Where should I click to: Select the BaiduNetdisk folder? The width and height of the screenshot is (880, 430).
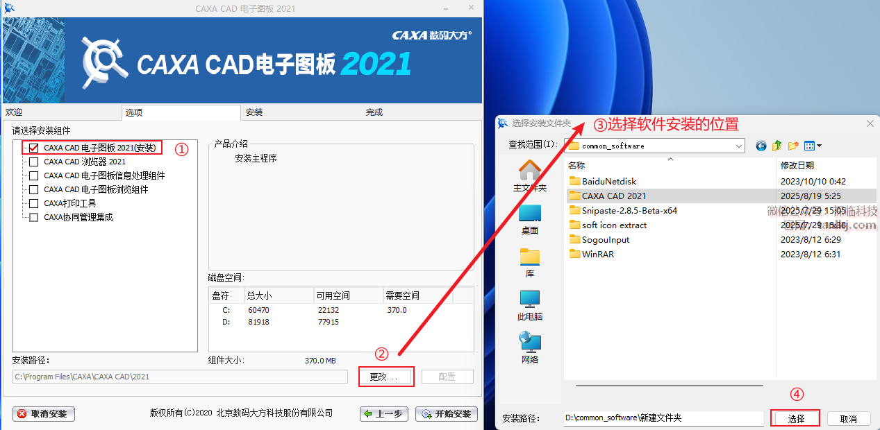click(603, 181)
